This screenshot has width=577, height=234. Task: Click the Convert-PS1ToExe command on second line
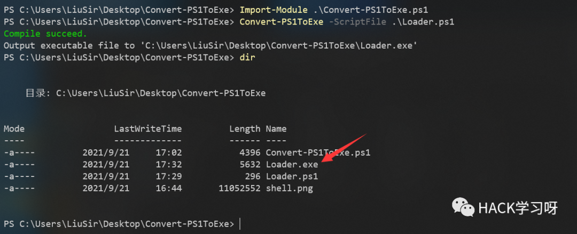(281, 22)
